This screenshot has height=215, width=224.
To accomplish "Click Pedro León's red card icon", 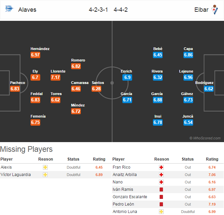I will (x=161, y=204).
